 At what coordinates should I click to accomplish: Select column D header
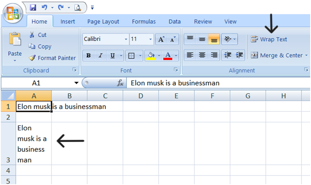tap(140, 96)
